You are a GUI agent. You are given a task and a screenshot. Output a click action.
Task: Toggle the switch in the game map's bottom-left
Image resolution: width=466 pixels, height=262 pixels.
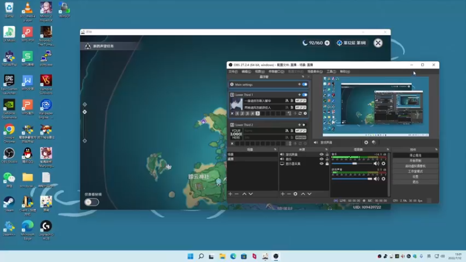click(x=91, y=202)
